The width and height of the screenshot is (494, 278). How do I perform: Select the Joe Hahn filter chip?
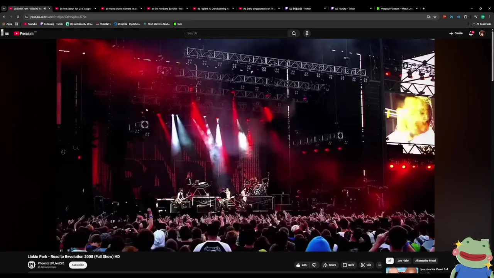pyautogui.click(x=403, y=261)
